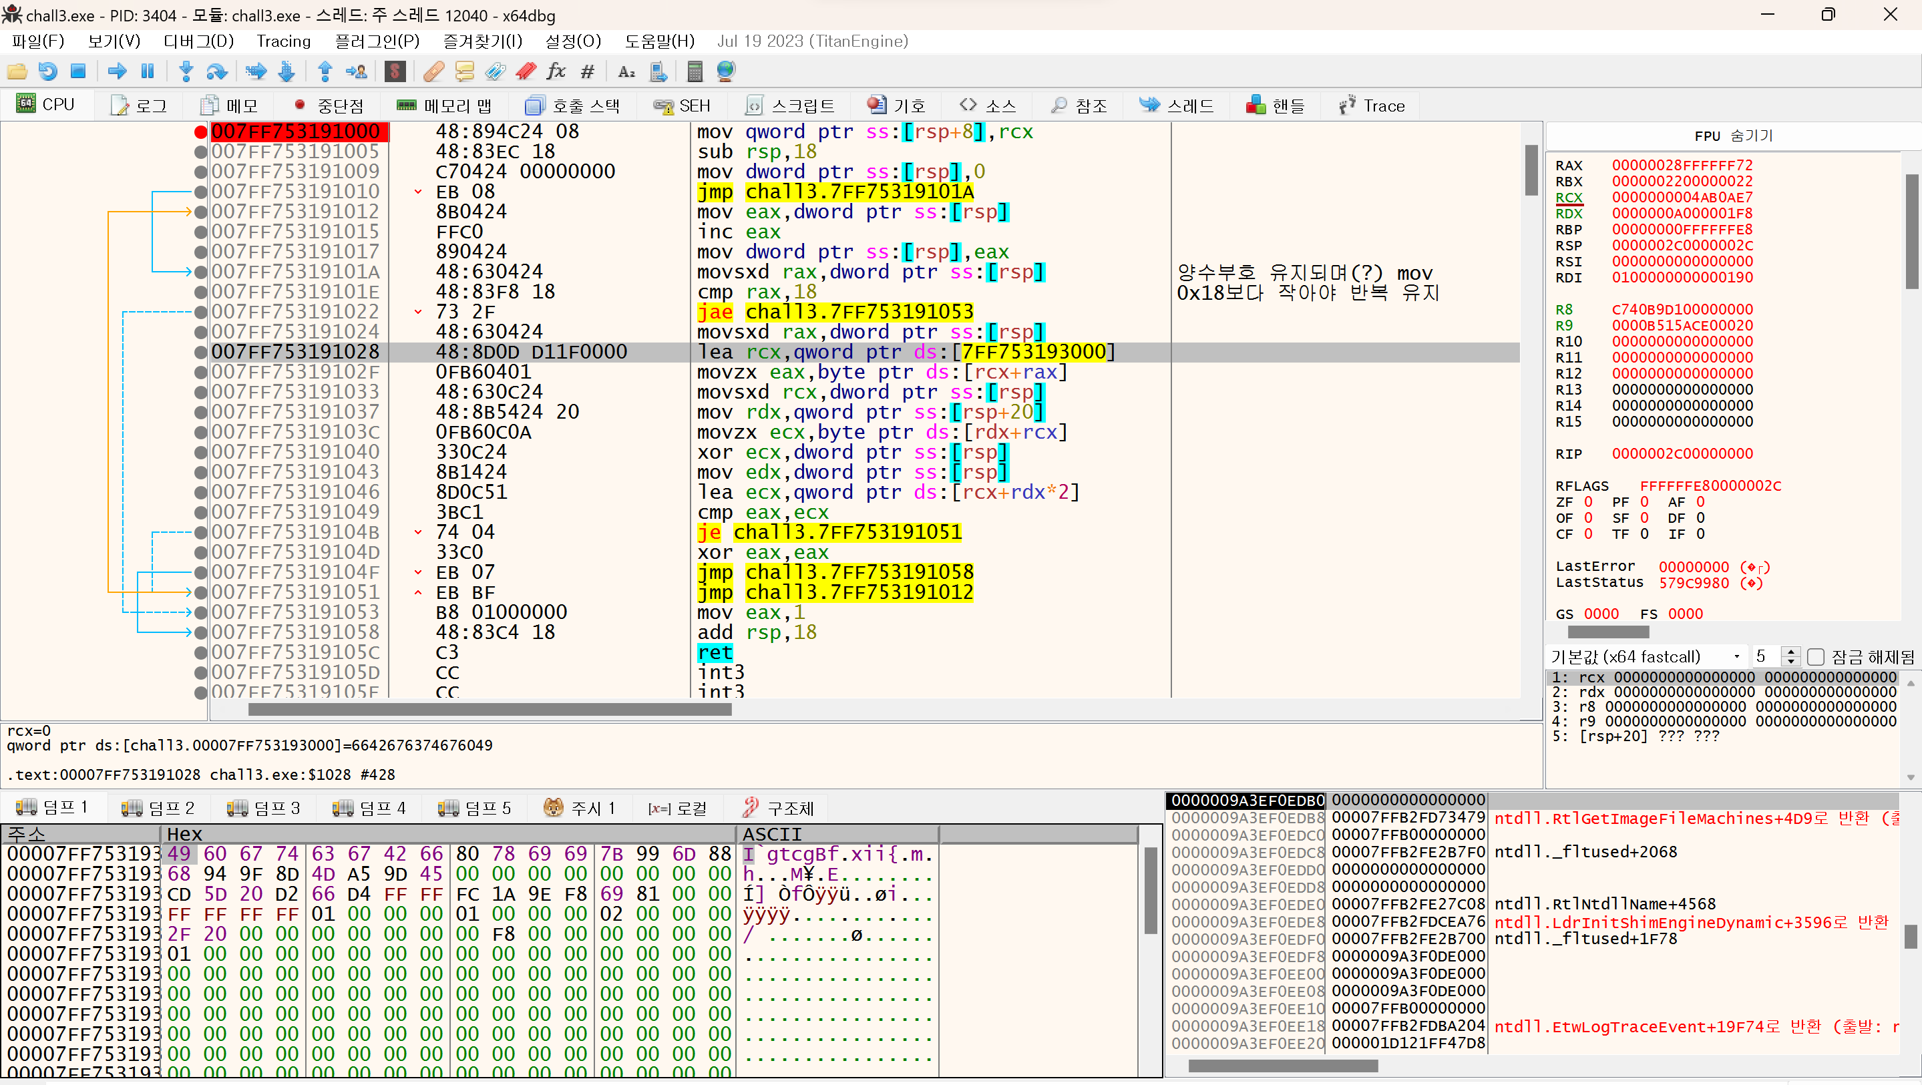Image resolution: width=1922 pixels, height=1085 pixels.
Task: Click the Step Into toolbar icon
Action: (x=186, y=71)
